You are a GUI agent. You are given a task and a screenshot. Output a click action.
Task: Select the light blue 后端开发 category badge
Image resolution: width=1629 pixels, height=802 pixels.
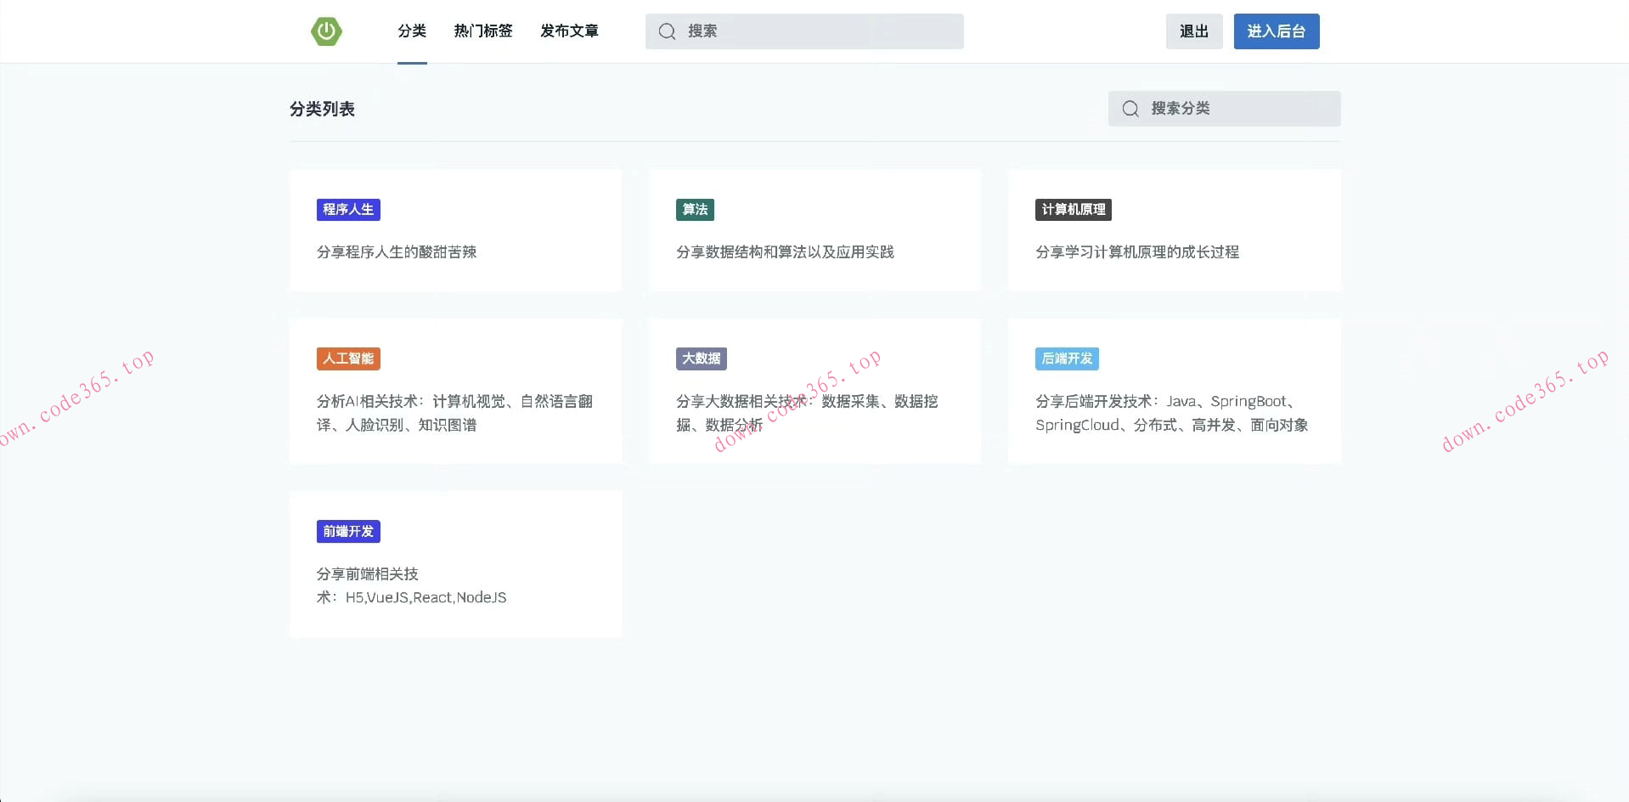1067,358
